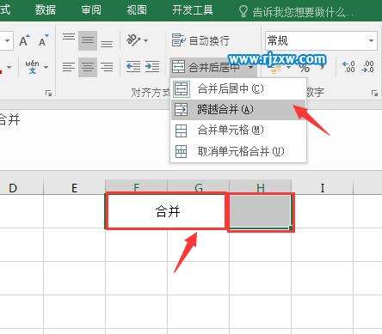The width and height of the screenshot is (382, 334).
Task: Select column E header
Action: (x=74, y=187)
